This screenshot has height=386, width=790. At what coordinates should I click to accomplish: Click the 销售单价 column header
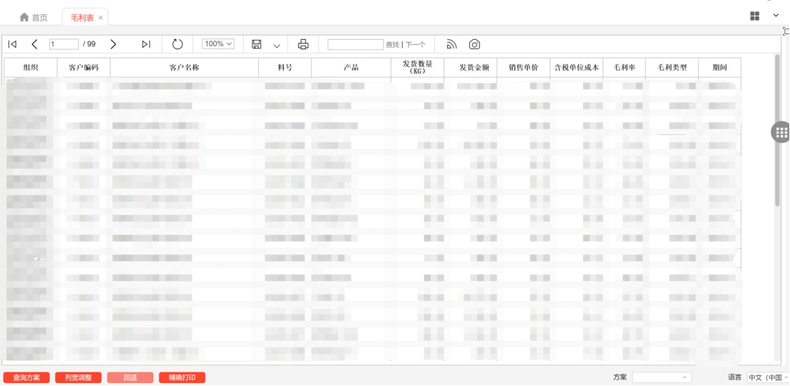523,68
